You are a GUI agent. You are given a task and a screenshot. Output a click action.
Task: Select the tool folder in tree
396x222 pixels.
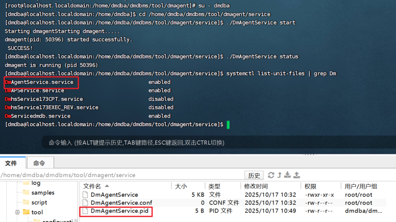click(37, 212)
